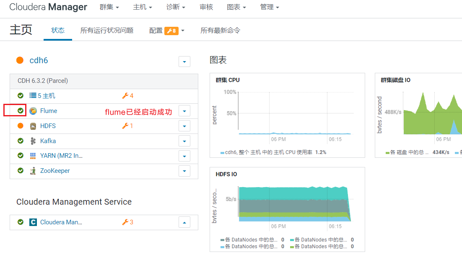Open the YARN (MR2 In... service link
Screen dimensions: 462x280
(x=61, y=156)
